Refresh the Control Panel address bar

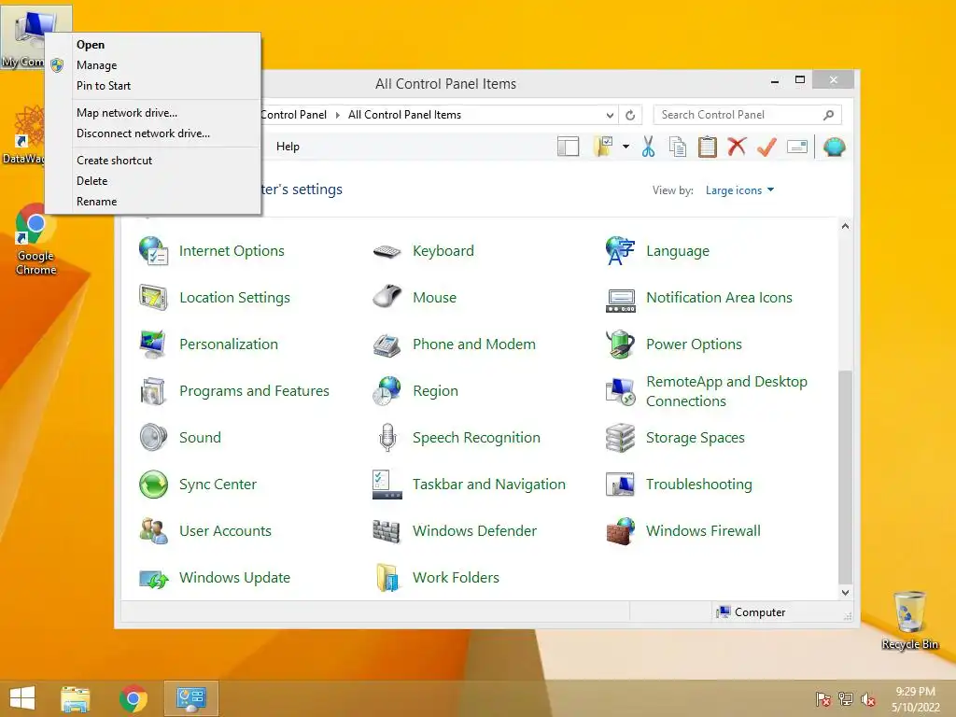[630, 115]
